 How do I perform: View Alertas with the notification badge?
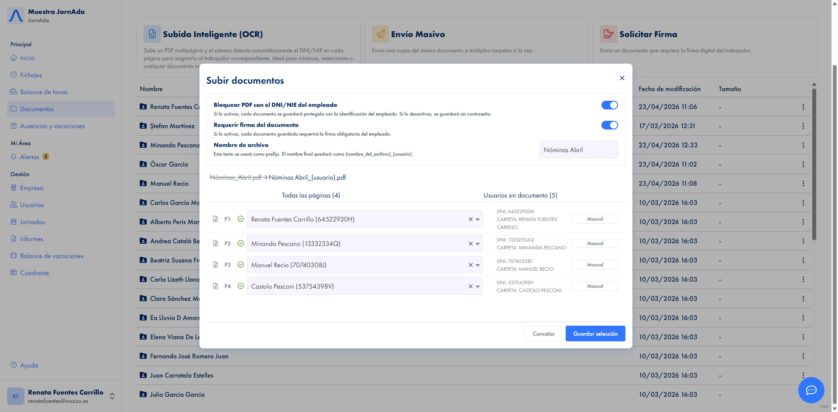[x=29, y=157]
